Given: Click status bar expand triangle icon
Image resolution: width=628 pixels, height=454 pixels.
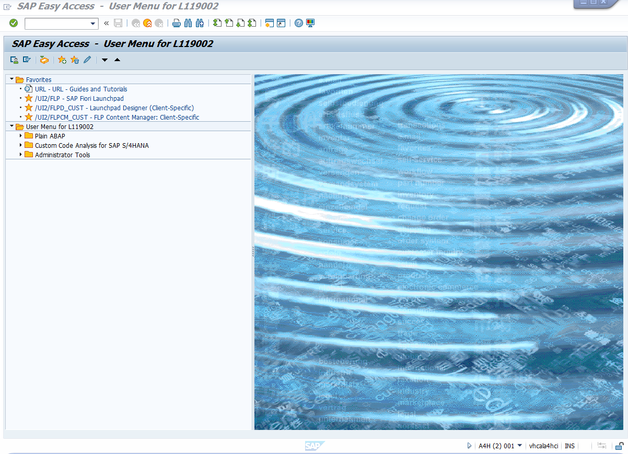Looking at the screenshot, I should (x=469, y=446).
